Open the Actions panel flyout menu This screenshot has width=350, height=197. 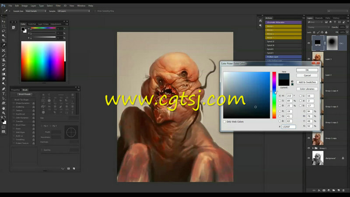tap(303, 18)
